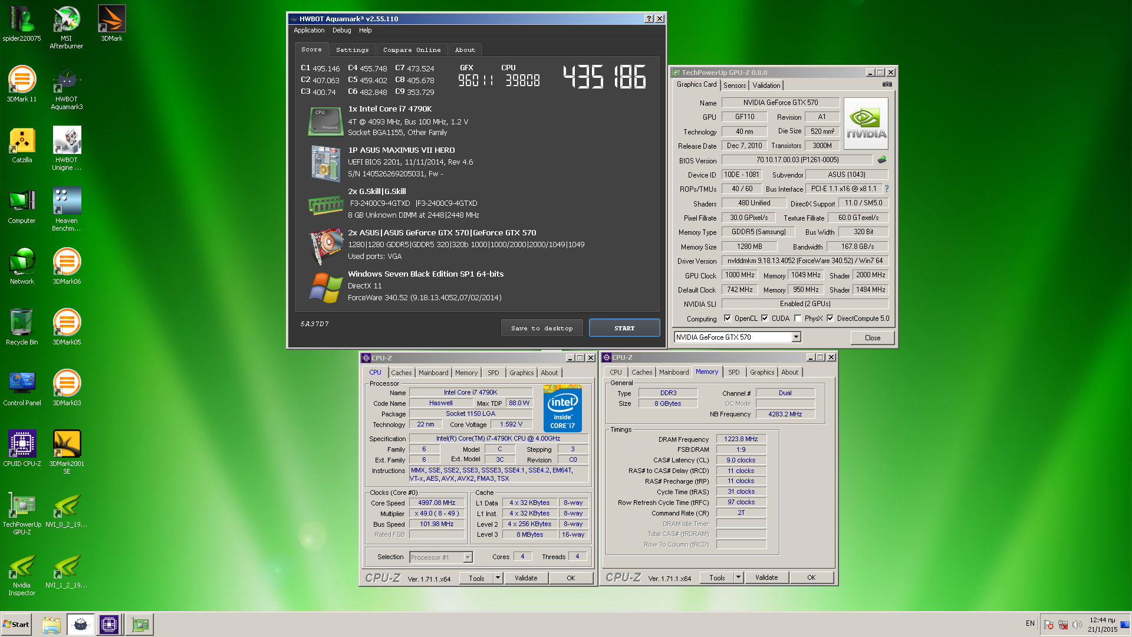The width and height of the screenshot is (1132, 637).
Task: Open the spider220075 desktop shortcut
Action: pyautogui.click(x=22, y=24)
